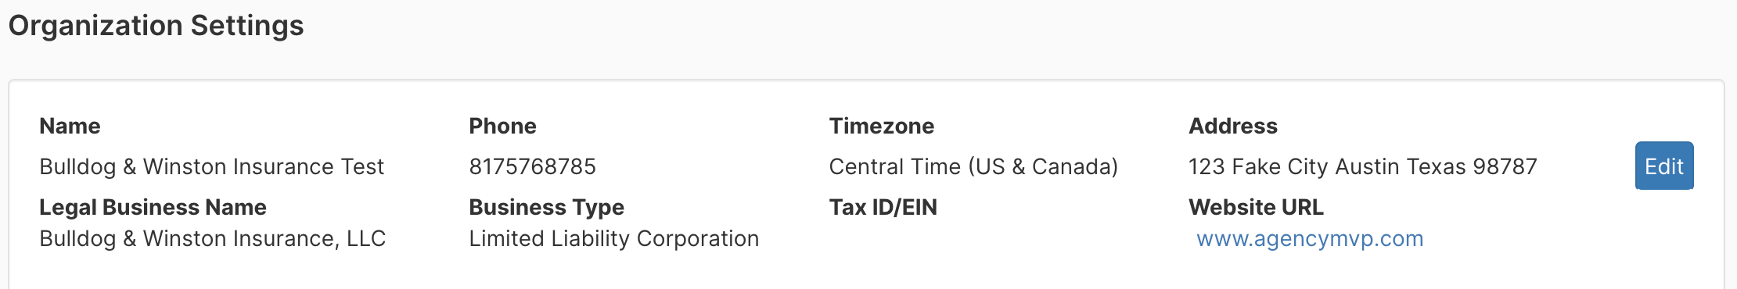Click the word Insurance in the organization name
Image resolution: width=1737 pixels, height=289 pixels.
pos(283,166)
